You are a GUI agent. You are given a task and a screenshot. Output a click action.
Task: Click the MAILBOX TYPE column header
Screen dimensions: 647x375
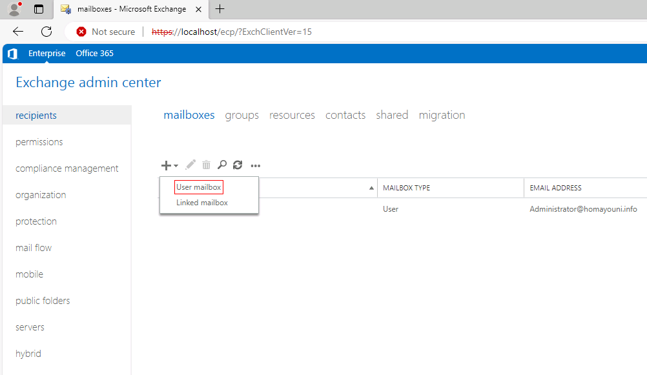coord(406,188)
